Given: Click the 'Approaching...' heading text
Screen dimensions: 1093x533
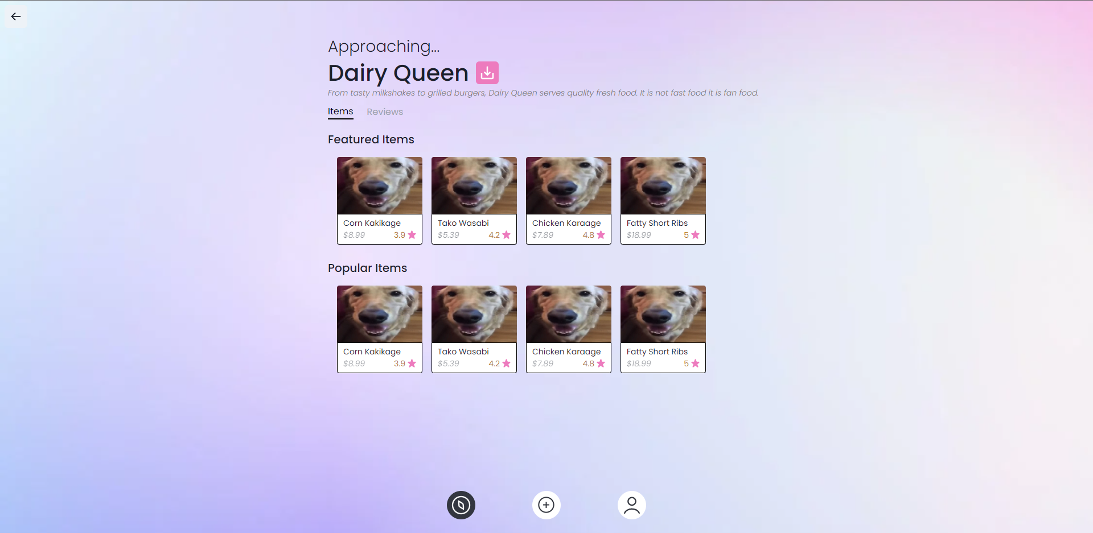Looking at the screenshot, I should coord(384,47).
